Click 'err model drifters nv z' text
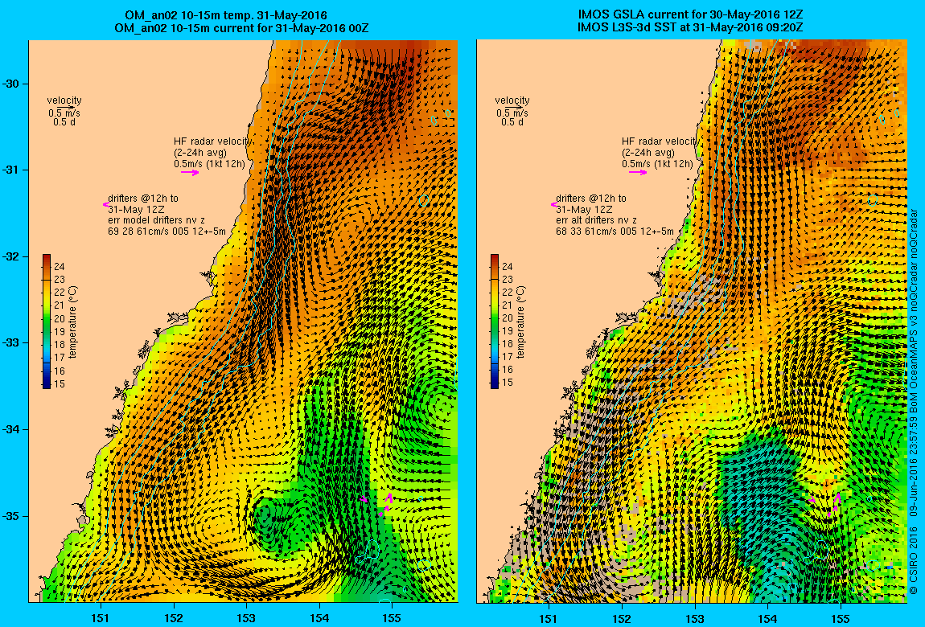 pos(156,220)
